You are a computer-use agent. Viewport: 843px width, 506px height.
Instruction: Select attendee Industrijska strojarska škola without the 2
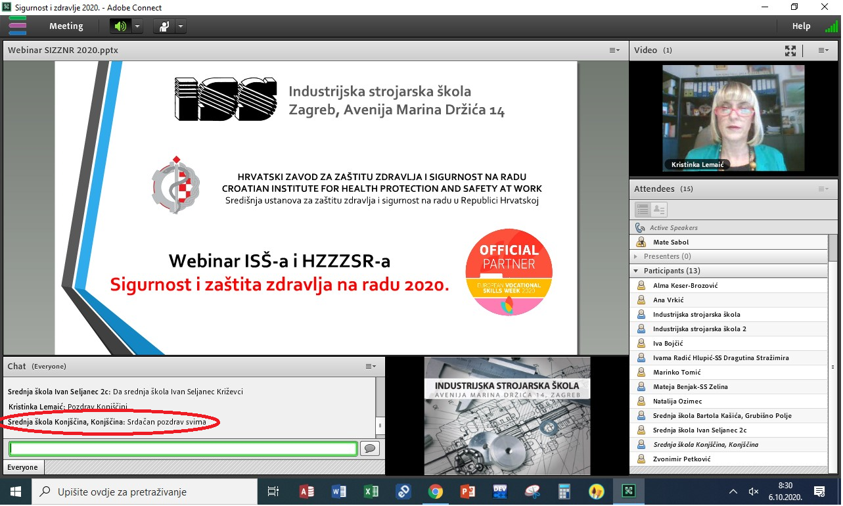[x=729, y=315]
